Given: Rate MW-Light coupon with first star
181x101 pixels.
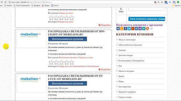Looking at the screenshot, I should point(51,62).
